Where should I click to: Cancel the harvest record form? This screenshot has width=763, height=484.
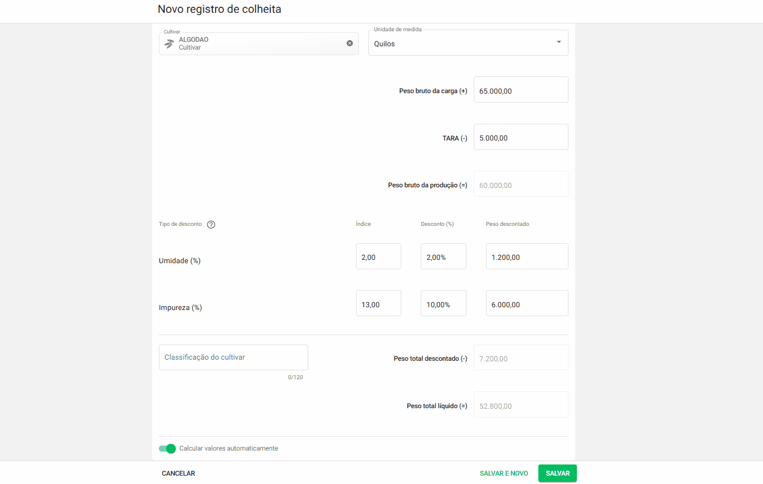tap(178, 473)
